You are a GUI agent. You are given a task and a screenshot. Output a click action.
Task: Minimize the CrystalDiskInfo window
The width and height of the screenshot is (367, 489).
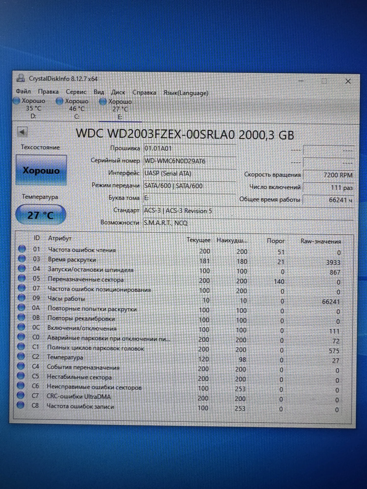click(301, 81)
